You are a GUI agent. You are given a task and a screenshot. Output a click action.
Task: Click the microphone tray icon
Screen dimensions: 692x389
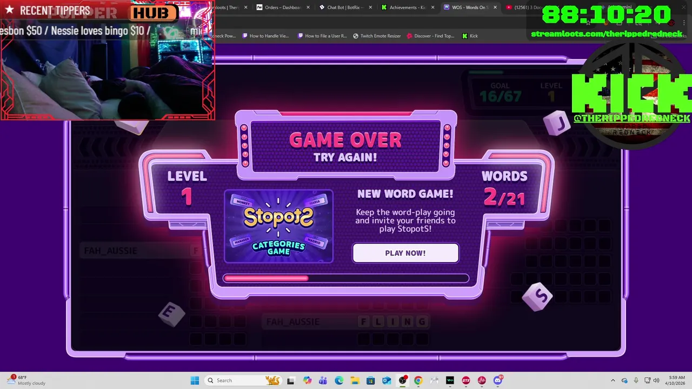click(x=636, y=380)
